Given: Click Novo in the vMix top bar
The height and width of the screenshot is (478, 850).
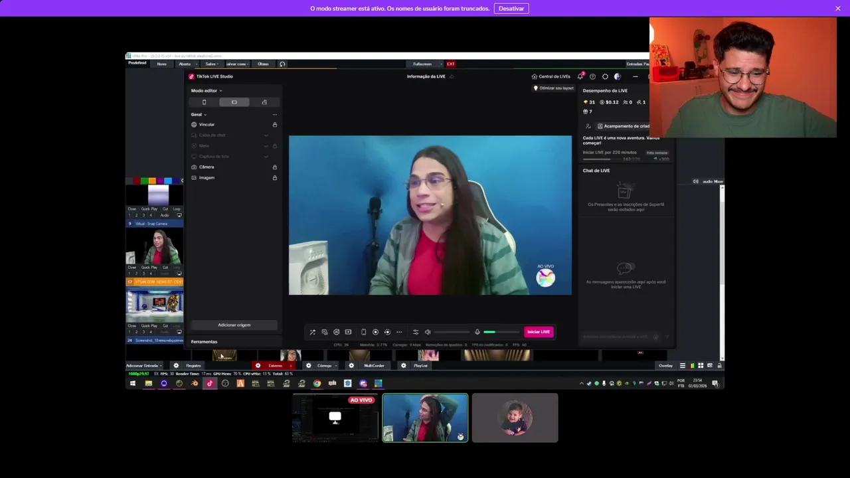Looking at the screenshot, I should pyautogui.click(x=161, y=64).
